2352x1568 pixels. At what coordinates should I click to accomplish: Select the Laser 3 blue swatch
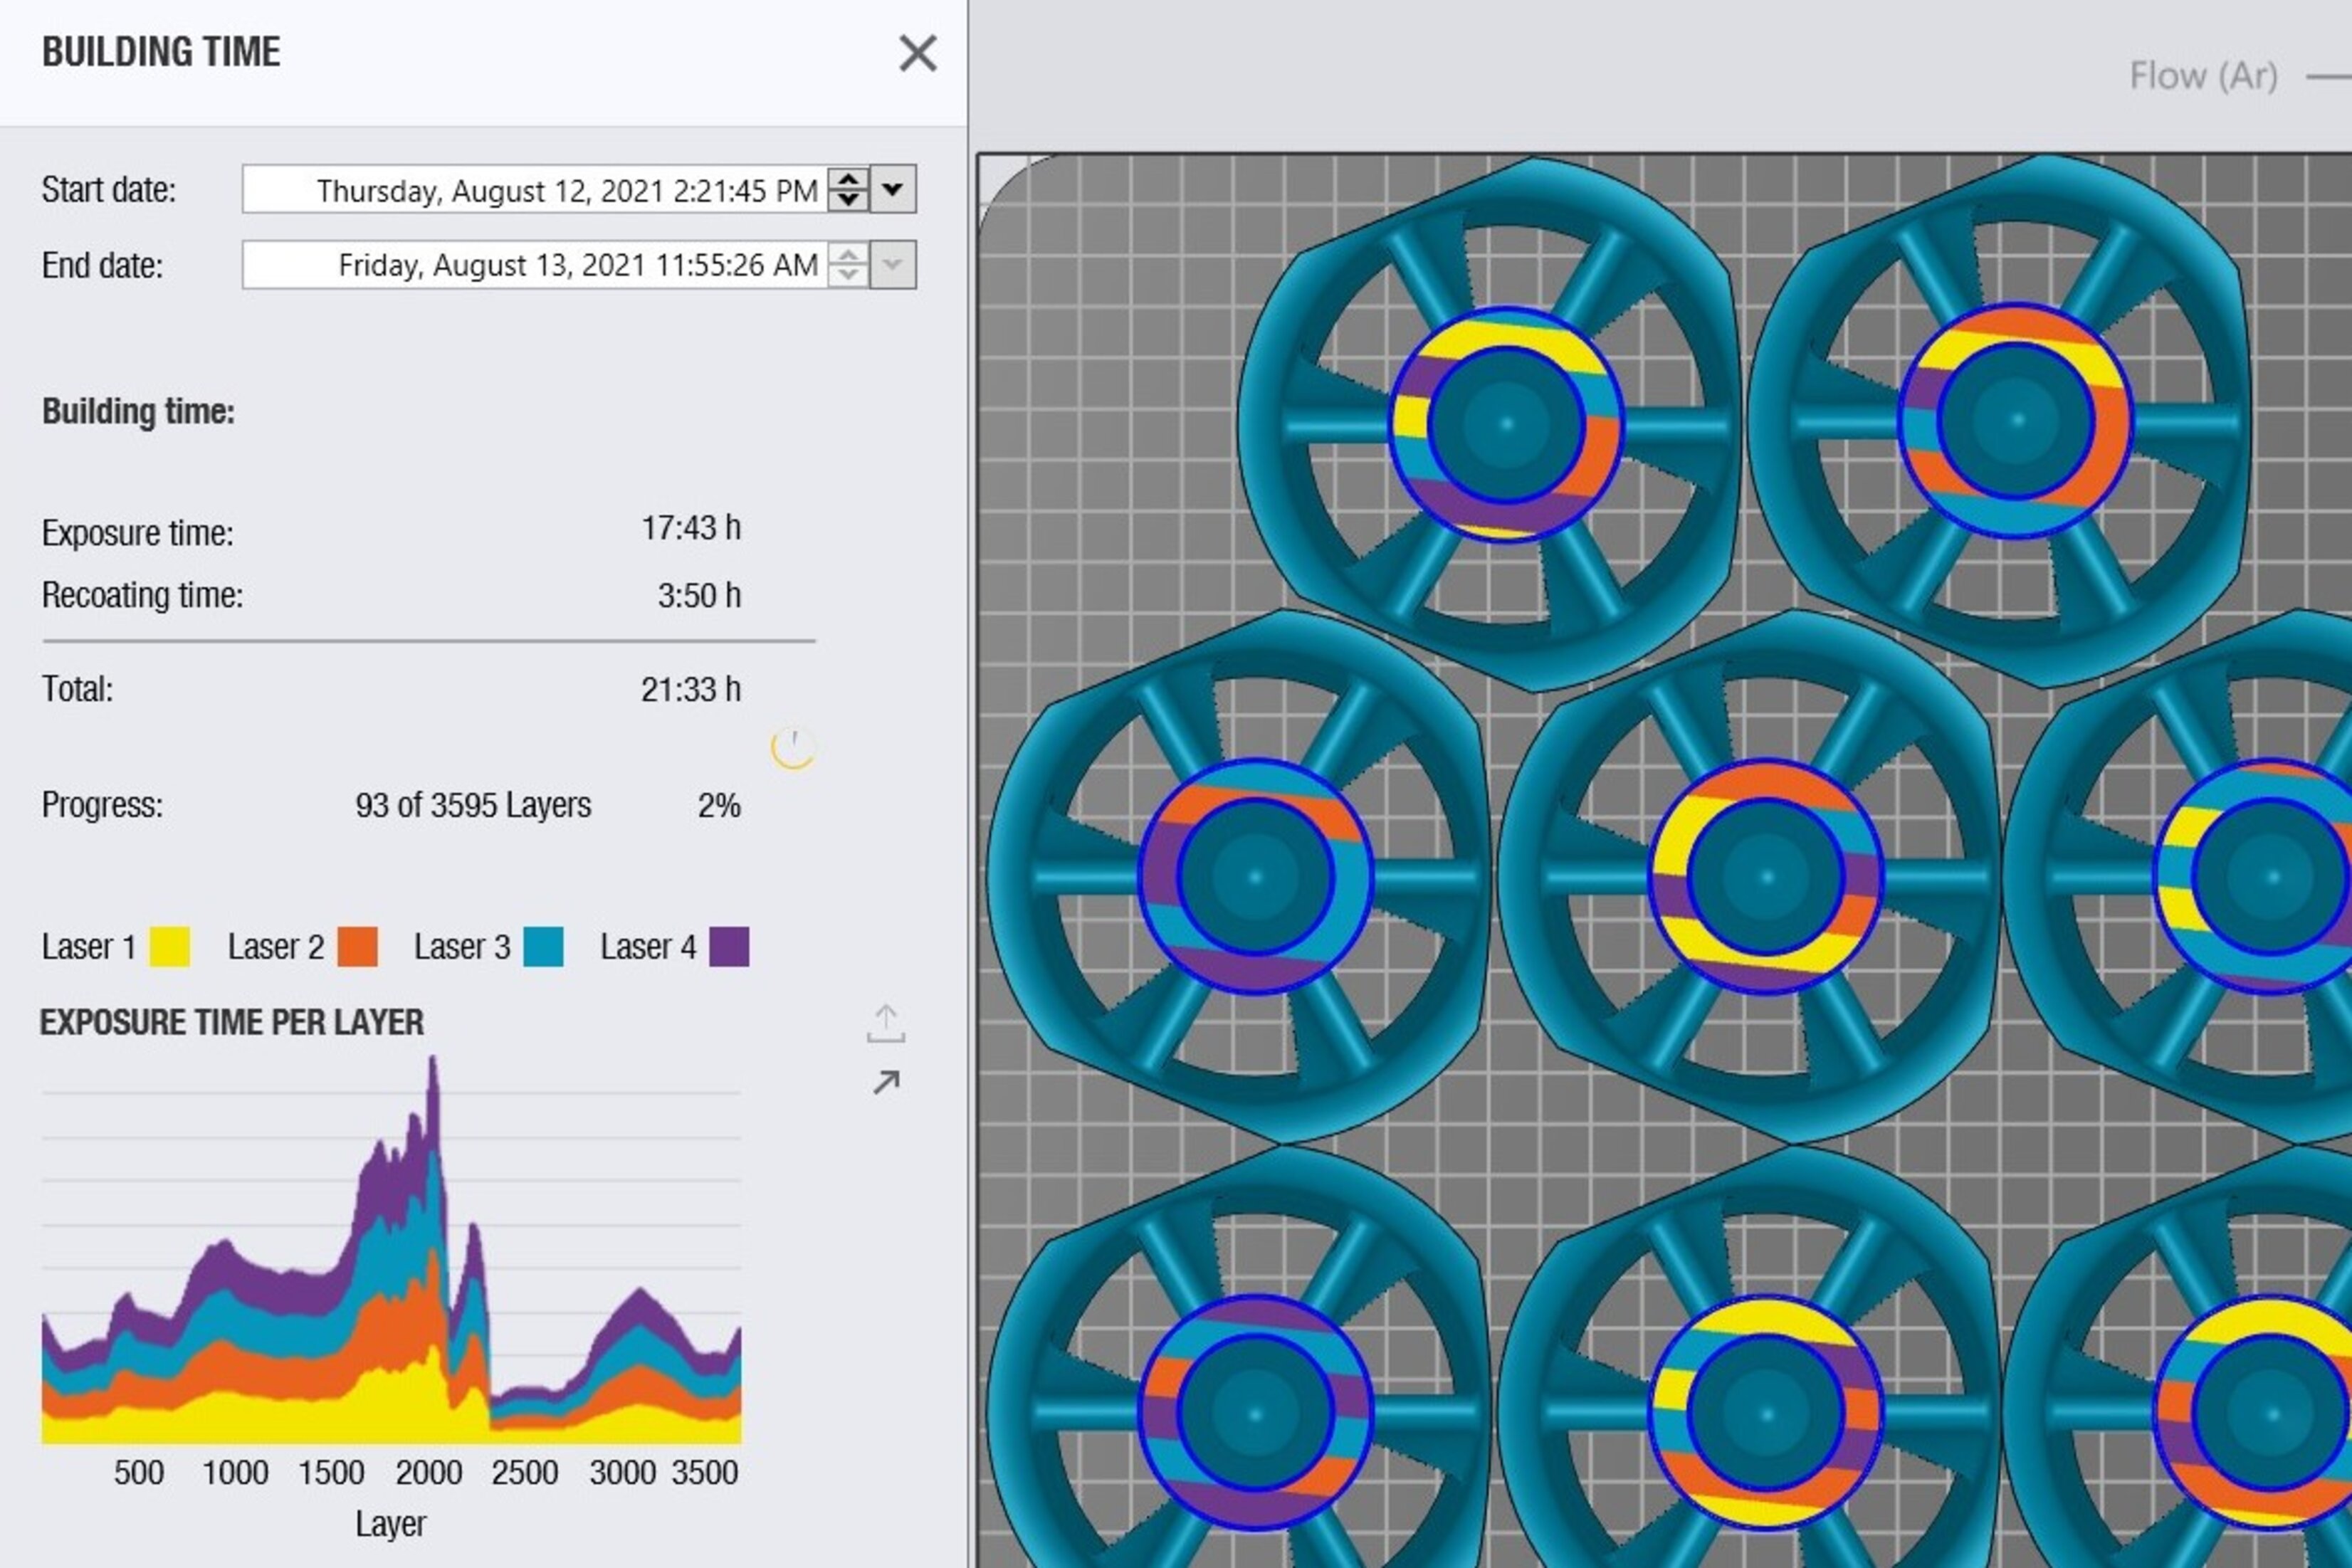pyautogui.click(x=543, y=947)
